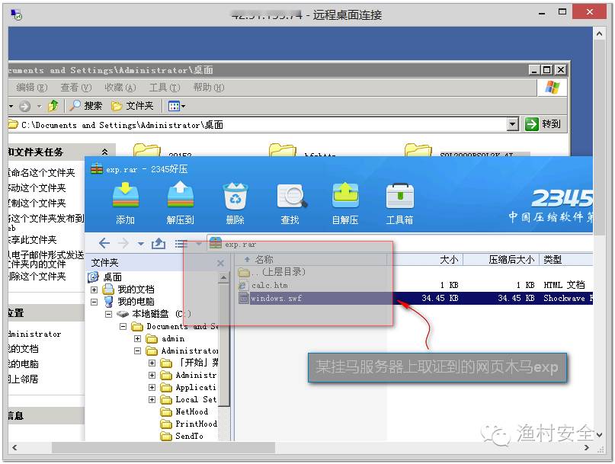
Task: Open history dropdown next to forward arrow
Action: tap(140, 244)
